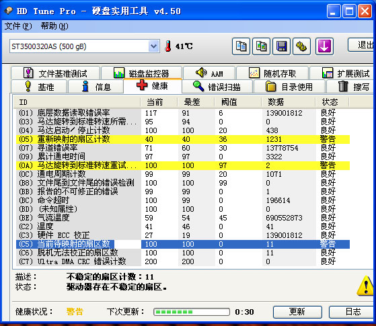376x326 pixels.
Task: Select the 健康 tab
Action: point(153,86)
